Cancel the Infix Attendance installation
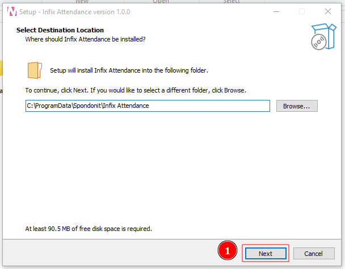 point(314,254)
